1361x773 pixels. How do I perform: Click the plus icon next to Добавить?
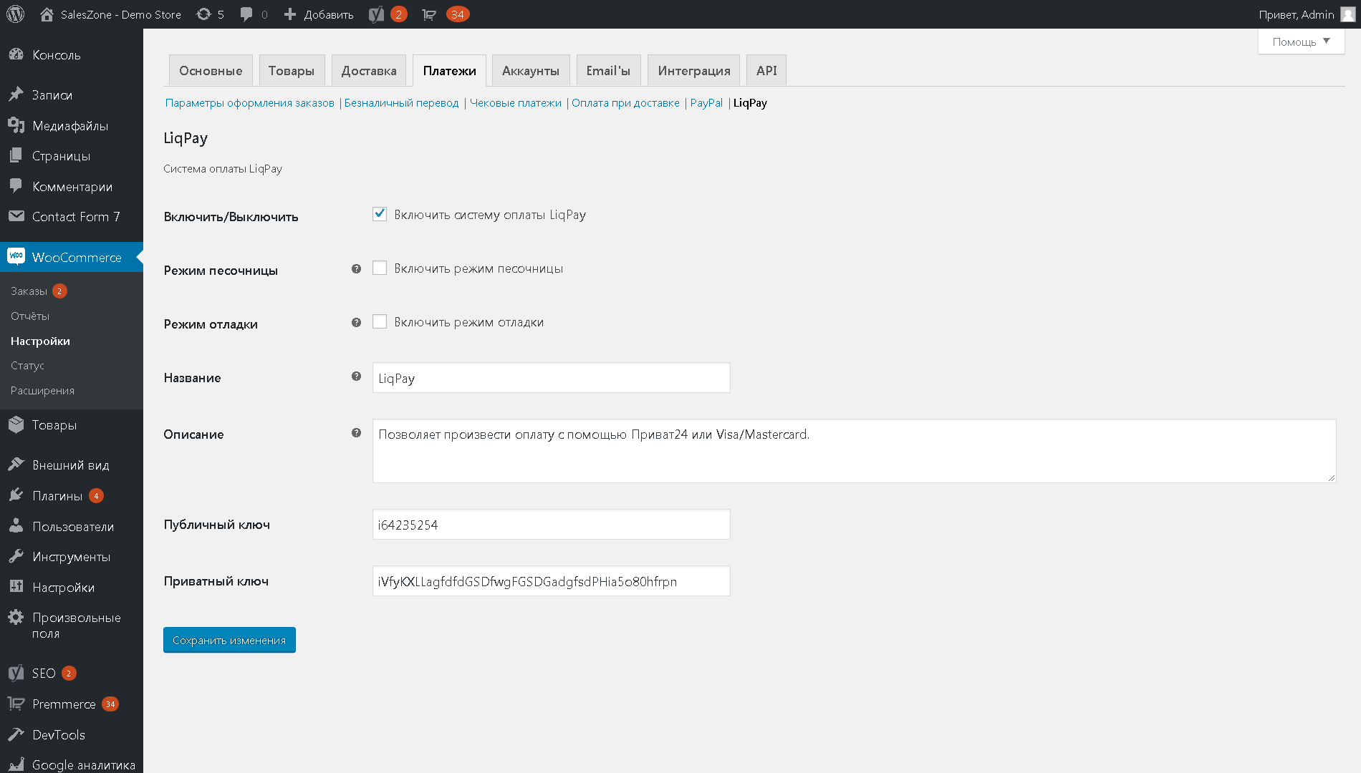(x=290, y=14)
